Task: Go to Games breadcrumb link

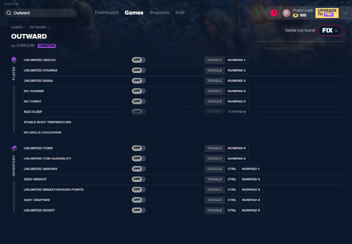Action: tap(17, 27)
